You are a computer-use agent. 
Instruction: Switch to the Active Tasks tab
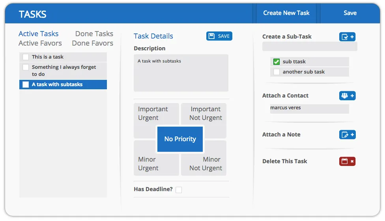coord(39,33)
